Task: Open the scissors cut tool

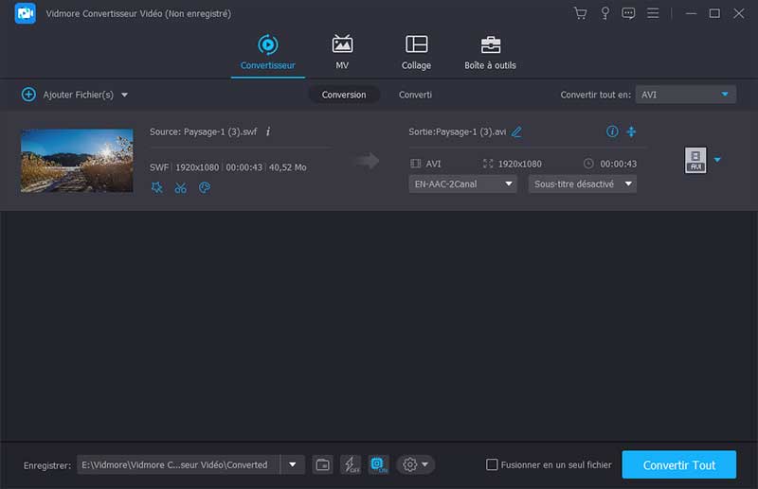Action: 180,187
